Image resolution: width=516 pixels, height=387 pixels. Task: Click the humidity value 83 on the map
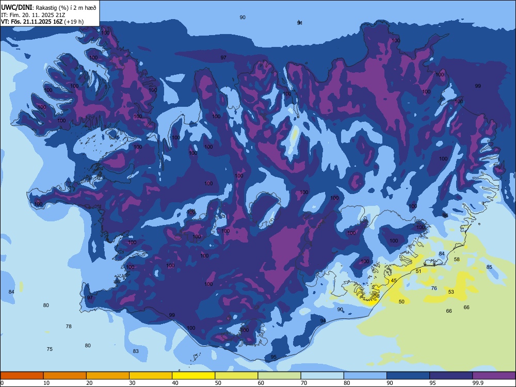(136, 351)
